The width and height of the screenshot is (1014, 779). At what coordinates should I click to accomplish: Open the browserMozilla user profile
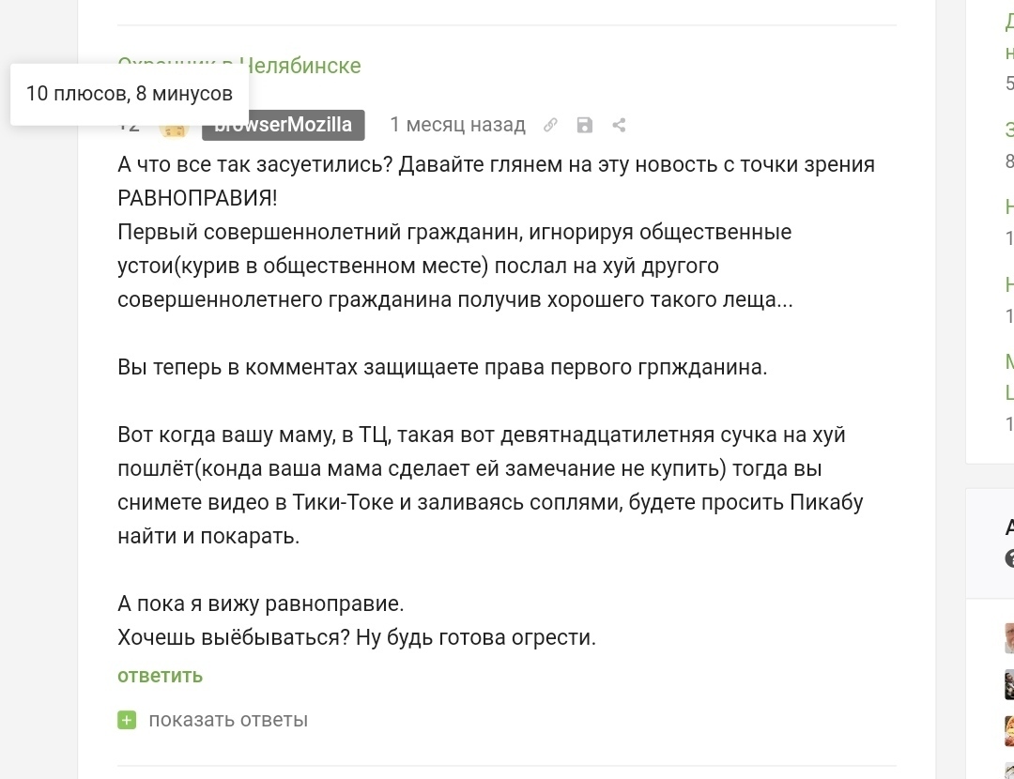pos(284,125)
